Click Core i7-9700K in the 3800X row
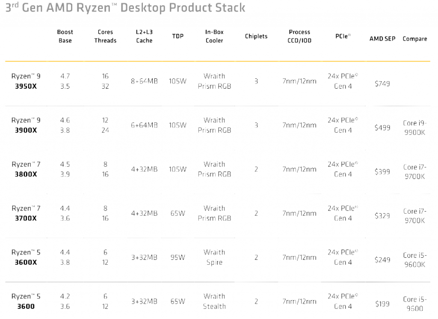Viewport: 438px width, 319px height. (415, 172)
